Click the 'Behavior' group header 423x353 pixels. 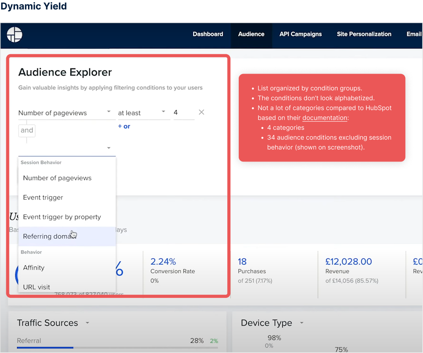click(31, 252)
